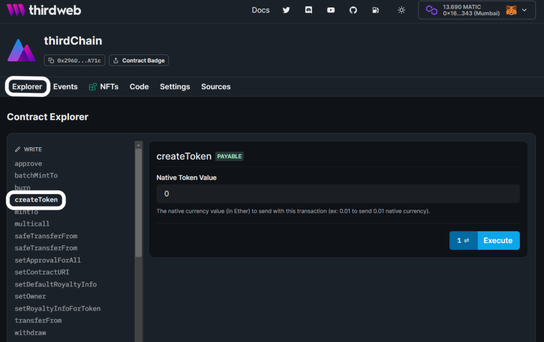Select the mintTo function
The image size is (544, 342).
(27, 212)
